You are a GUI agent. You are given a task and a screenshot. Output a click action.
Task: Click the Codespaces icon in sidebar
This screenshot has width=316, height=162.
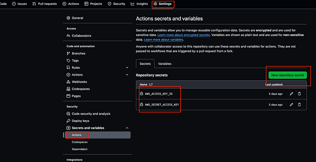pos(68,89)
